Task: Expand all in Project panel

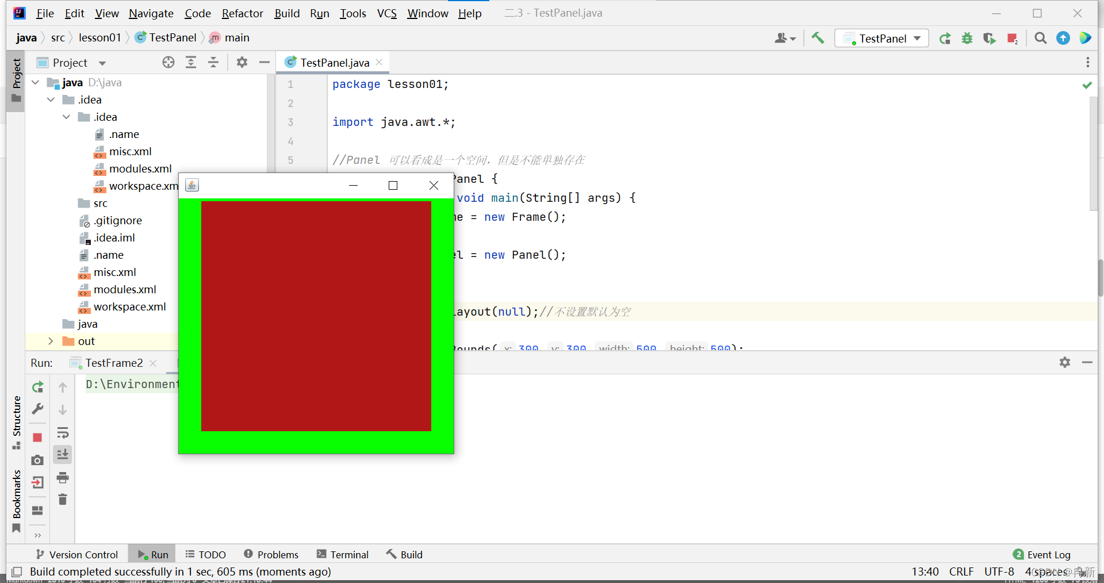Action: tap(191, 63)
